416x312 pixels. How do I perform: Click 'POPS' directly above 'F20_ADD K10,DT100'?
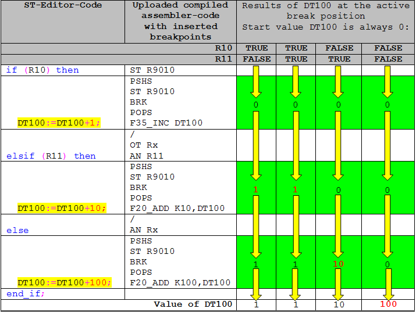point(141,198)
